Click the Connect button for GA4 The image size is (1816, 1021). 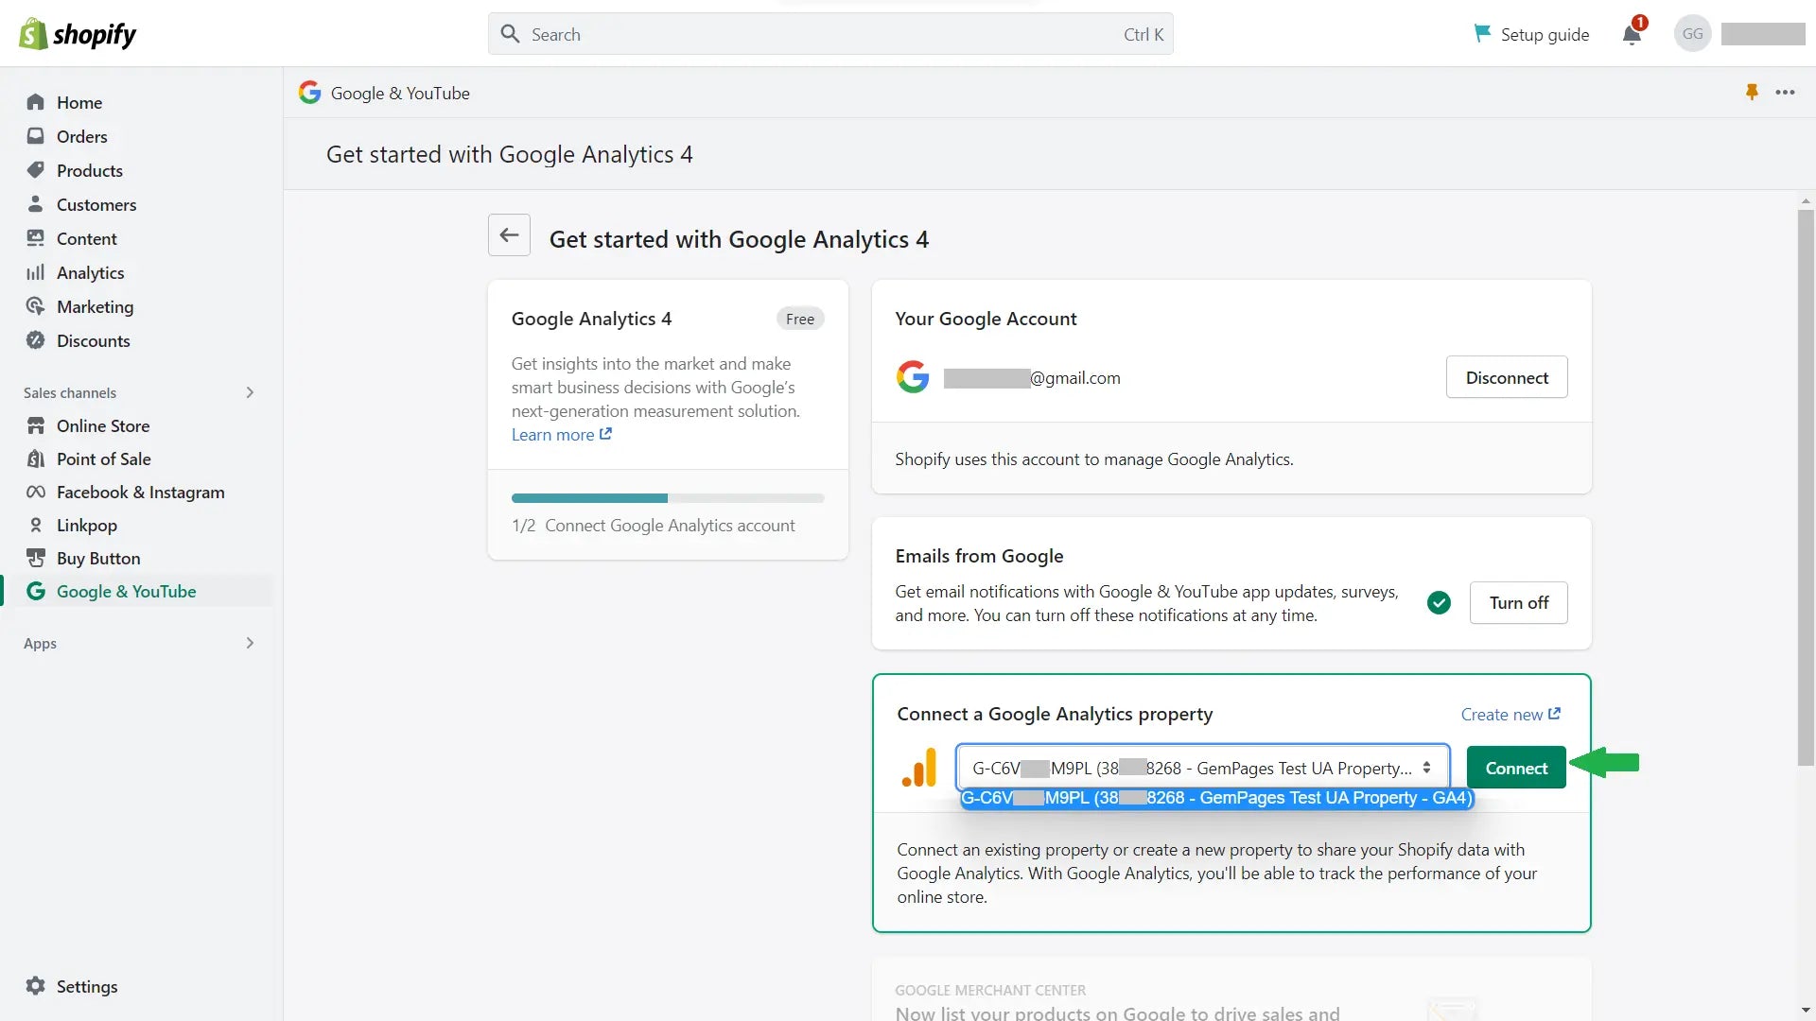coord(1517,767)
